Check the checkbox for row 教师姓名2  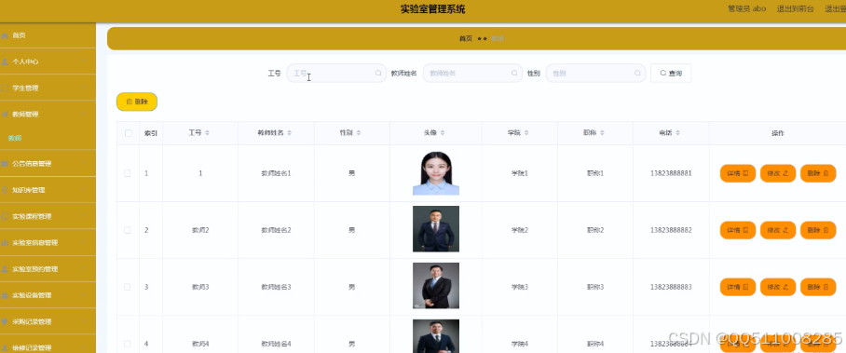[x=128, y=230]
